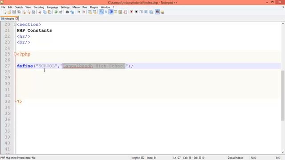Open the Window menu
Viewport: 285px width, 160px height.
tap(106, 7)
